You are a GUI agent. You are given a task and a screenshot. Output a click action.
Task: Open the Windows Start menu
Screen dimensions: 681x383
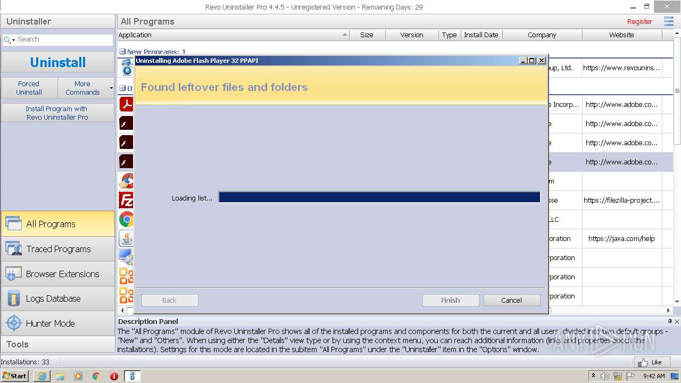[15, 376]
